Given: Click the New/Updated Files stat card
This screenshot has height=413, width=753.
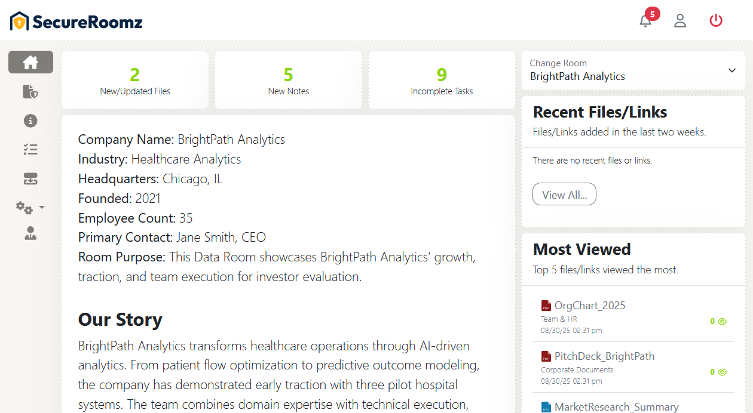Looking at the screenshot, I should [135, 80].
